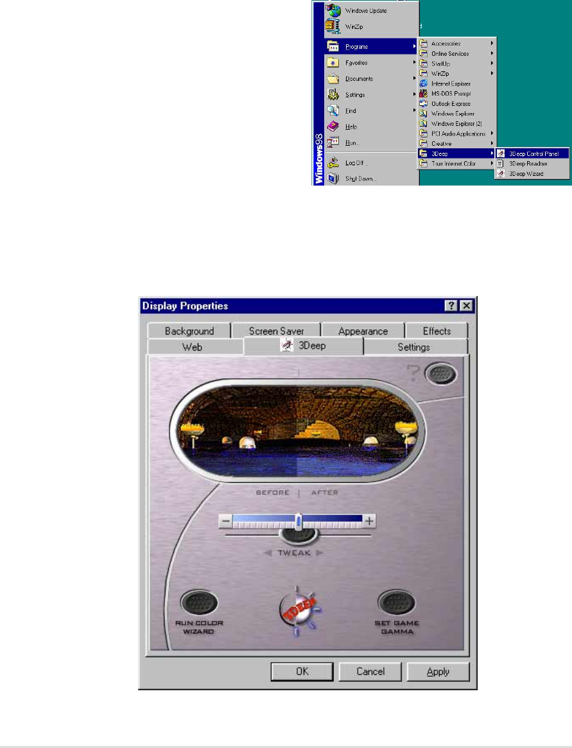572x748 pixels.
Task: Click the Run Color Wizard button
Action: tap(199, 603)
